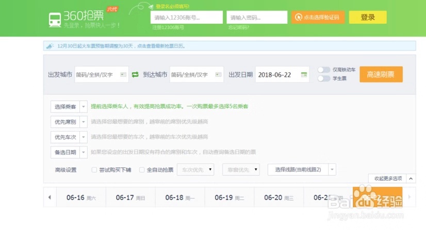This screenshot has width=426, height=230.
Task: Select the 06-20 周三 date tab
Action: click(278, 198)
